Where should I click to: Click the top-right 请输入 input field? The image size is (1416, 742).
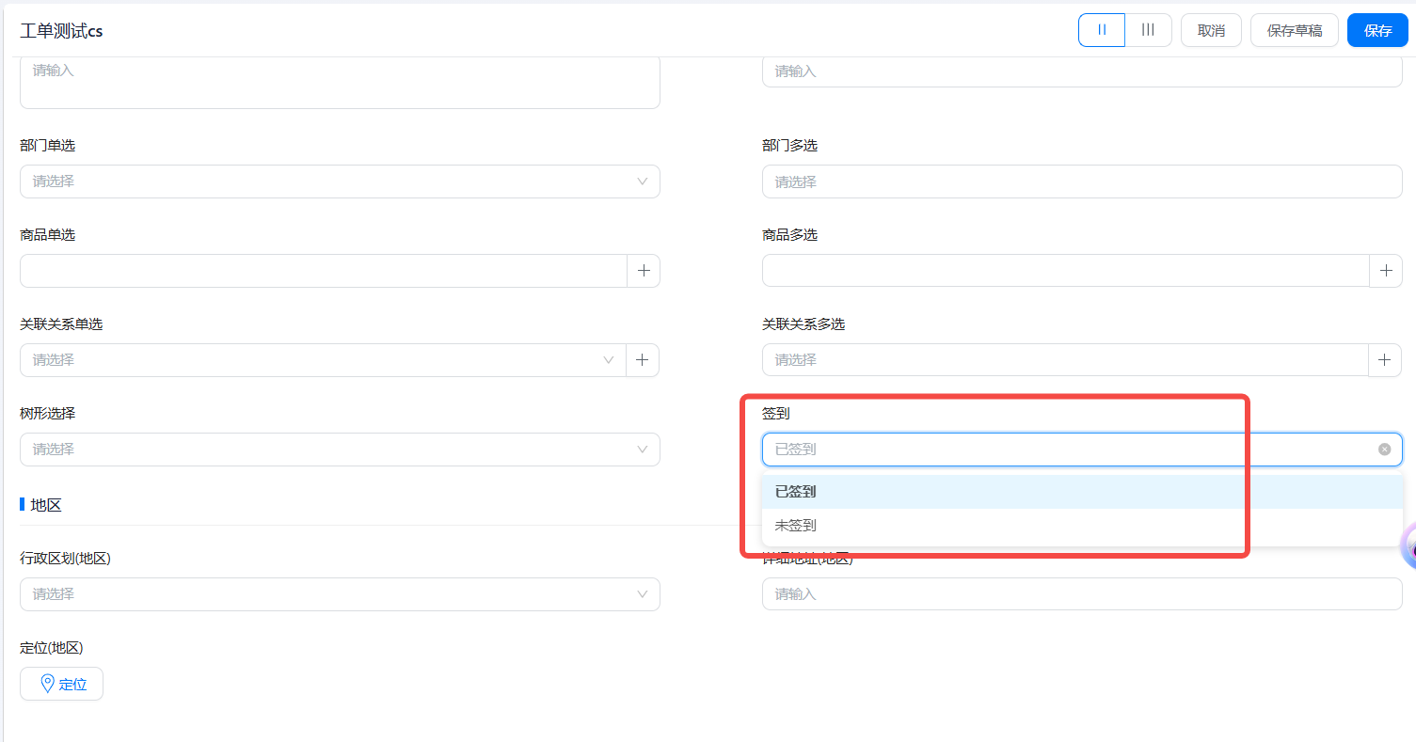pos(1082,71)
